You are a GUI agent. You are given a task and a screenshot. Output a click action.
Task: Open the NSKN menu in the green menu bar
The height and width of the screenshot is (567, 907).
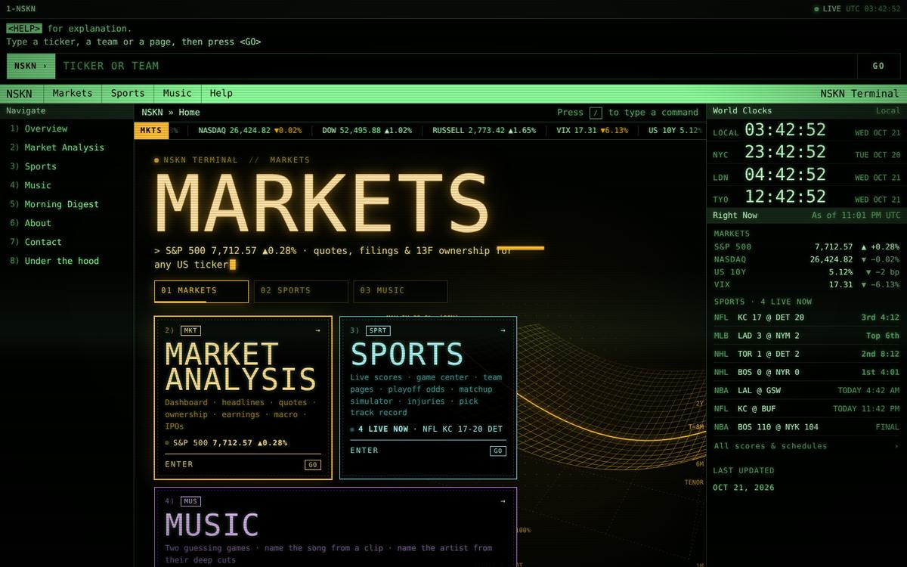tap(20, 94)
